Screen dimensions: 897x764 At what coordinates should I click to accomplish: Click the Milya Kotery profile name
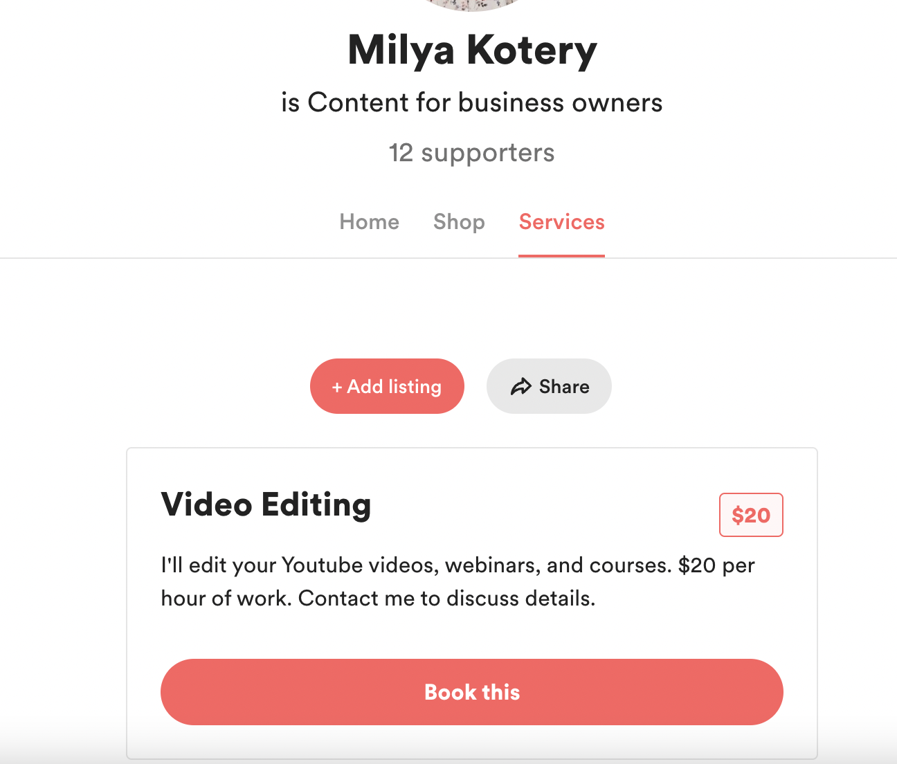click(x=472, y=50)
